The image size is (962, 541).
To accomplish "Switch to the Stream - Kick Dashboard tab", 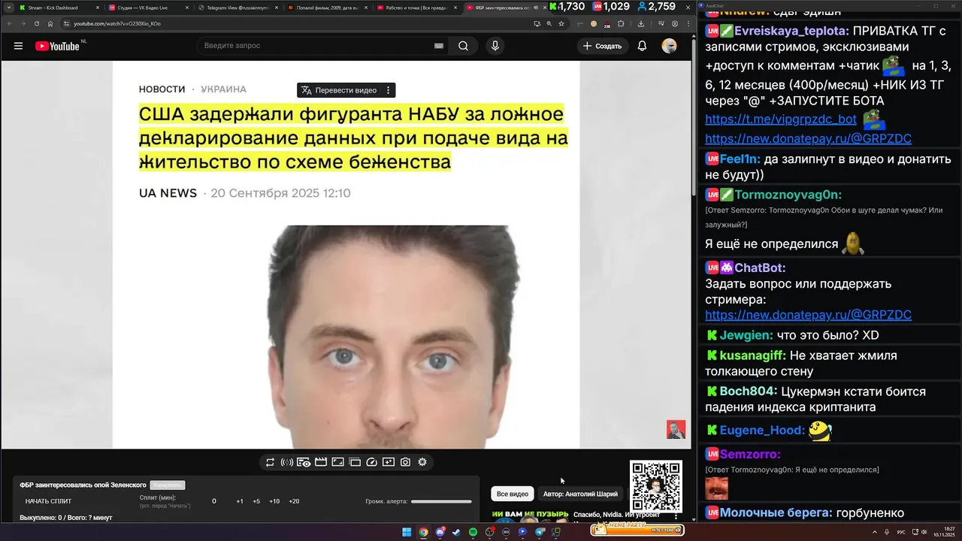I will 59,8.
